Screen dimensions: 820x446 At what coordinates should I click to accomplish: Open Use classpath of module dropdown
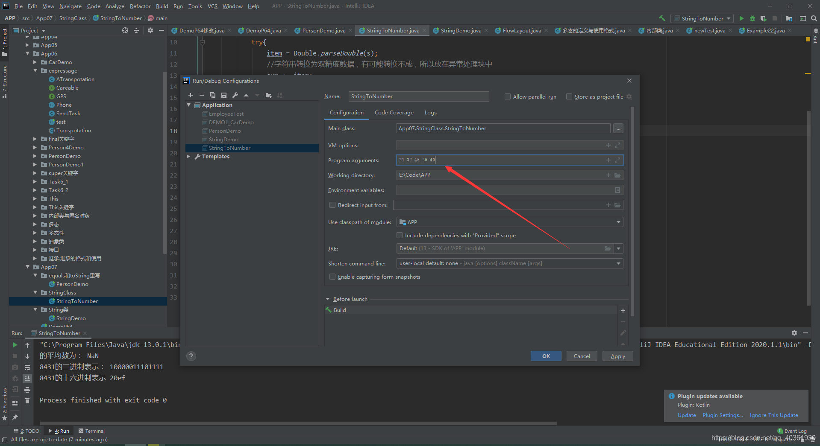tap(510, 222)
